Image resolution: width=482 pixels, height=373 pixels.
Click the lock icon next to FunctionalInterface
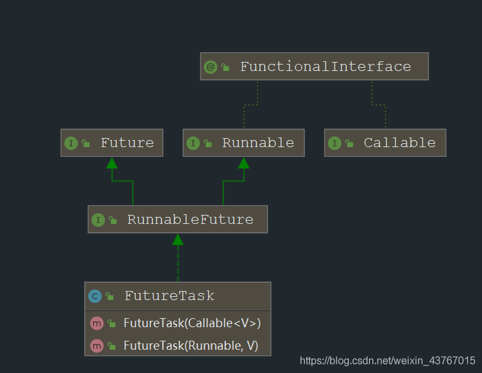(225, 67)
